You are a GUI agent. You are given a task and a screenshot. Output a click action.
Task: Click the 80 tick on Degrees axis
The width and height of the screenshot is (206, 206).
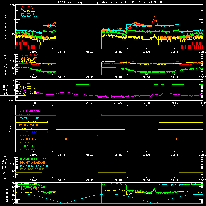[x=13, y=187]
